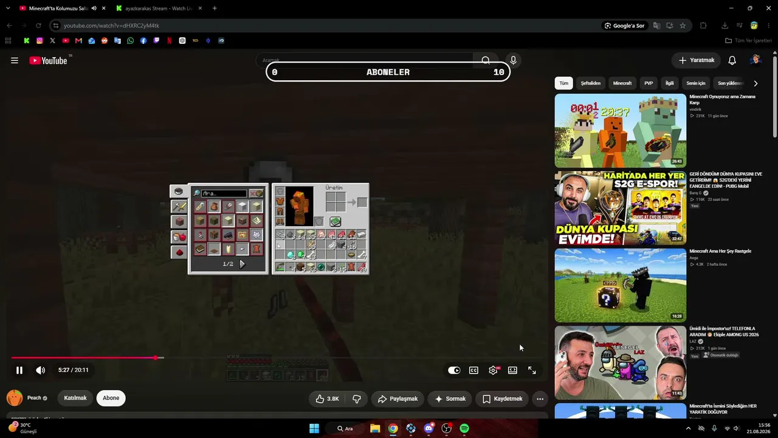
Task: Open Spotify from the taskbar
Action: point(464,428)
